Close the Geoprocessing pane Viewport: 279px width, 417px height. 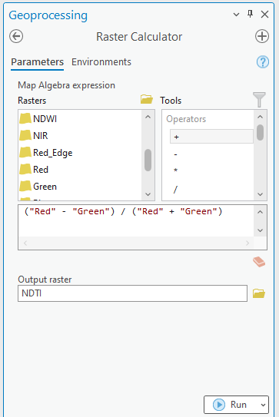pos(264,15)
